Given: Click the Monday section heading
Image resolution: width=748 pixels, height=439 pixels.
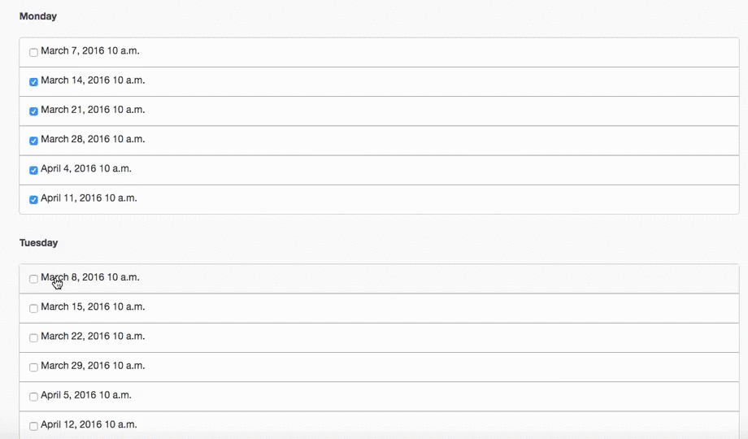Looking at the screenshot, I should [38, 16].
